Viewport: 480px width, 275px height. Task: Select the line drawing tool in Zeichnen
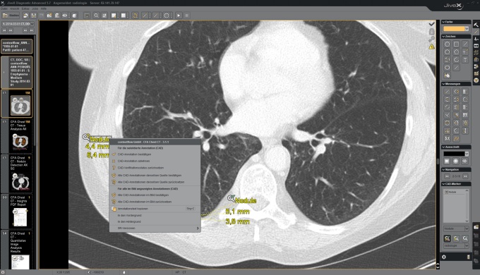(x=465, y=44)
